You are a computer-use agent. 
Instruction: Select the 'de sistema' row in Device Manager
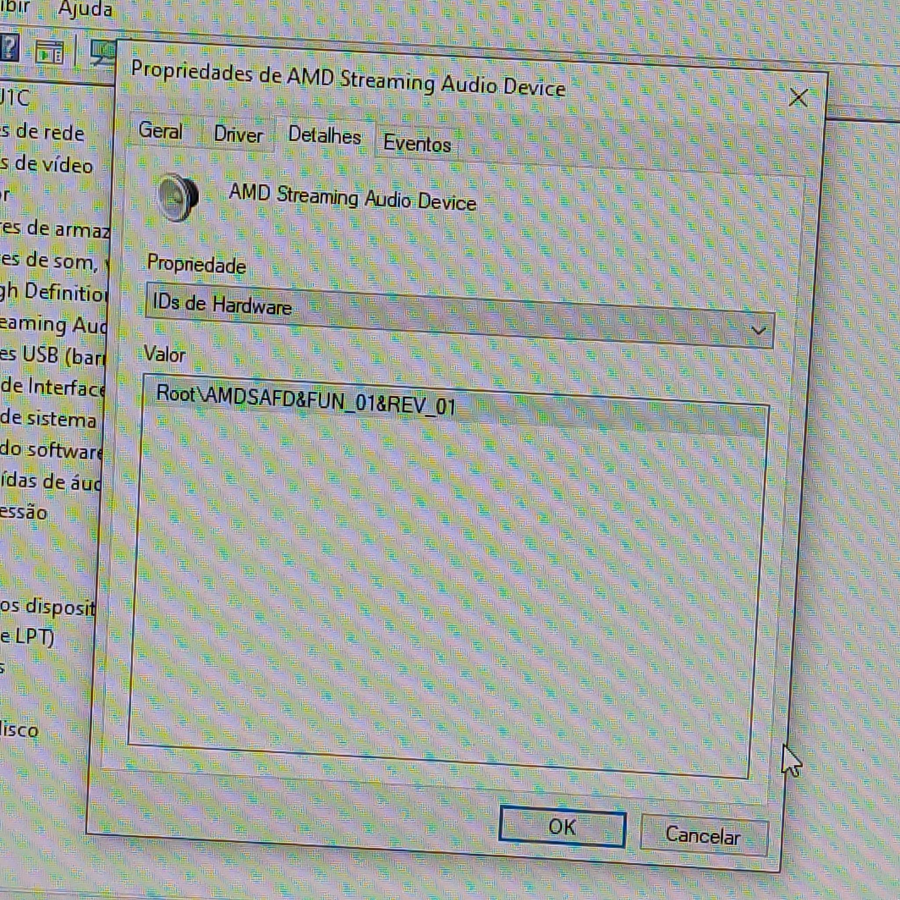[48, 418]
